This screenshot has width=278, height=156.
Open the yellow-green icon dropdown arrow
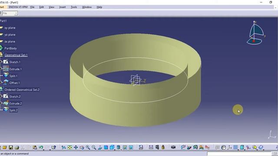(257, 150)
